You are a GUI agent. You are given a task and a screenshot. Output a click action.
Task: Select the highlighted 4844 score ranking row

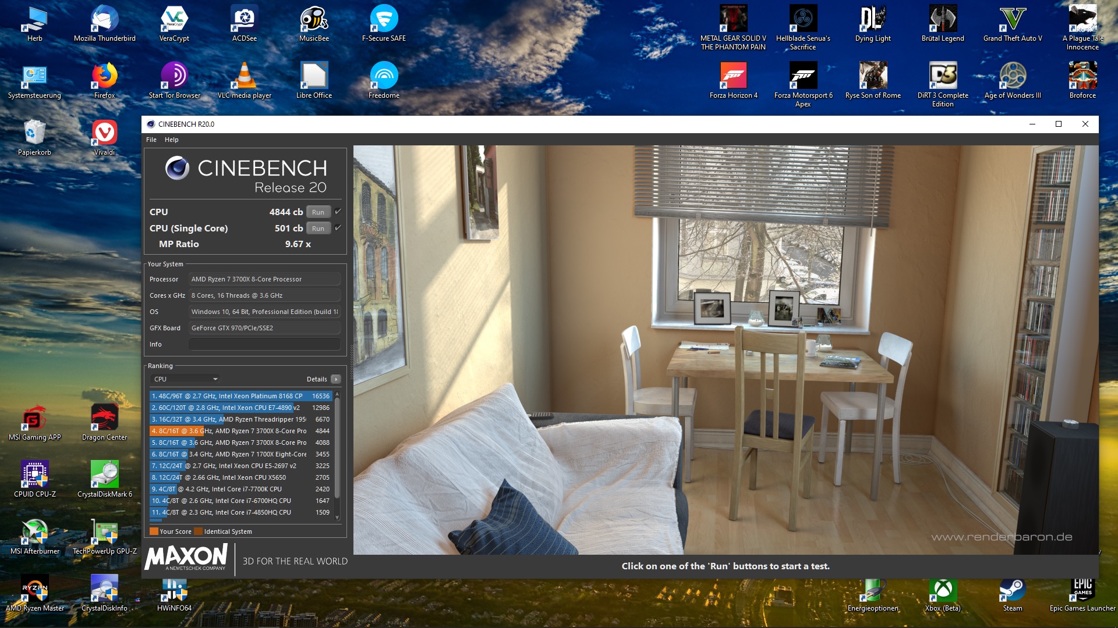(241, 431)
